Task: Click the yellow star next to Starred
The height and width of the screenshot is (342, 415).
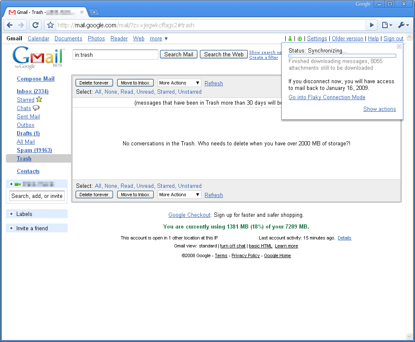Action: coord(39,100)
